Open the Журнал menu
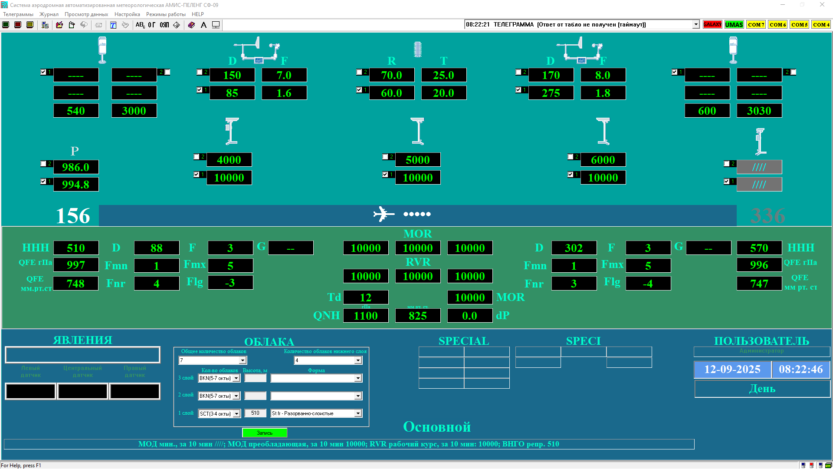The image size is (833, 469). [x=49, y=14]
